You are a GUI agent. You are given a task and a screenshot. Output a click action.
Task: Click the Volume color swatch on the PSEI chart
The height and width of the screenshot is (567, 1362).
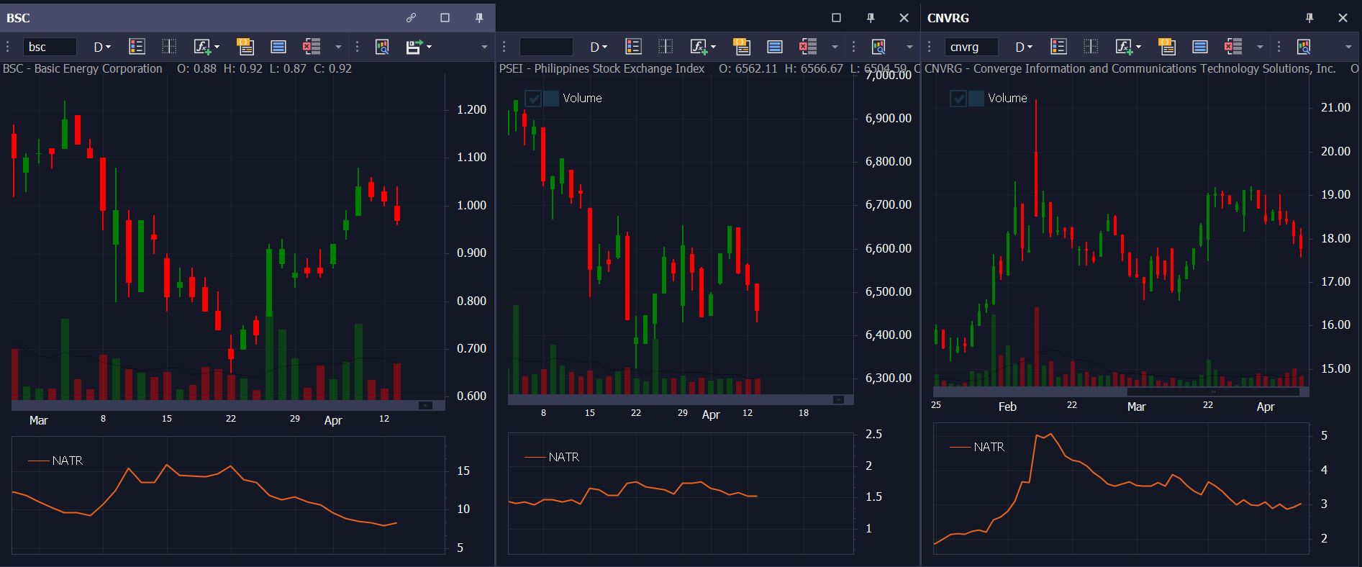551,99
